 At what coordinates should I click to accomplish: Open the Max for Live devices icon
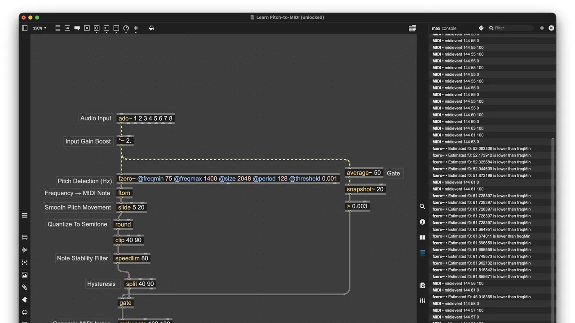(25, 312)
